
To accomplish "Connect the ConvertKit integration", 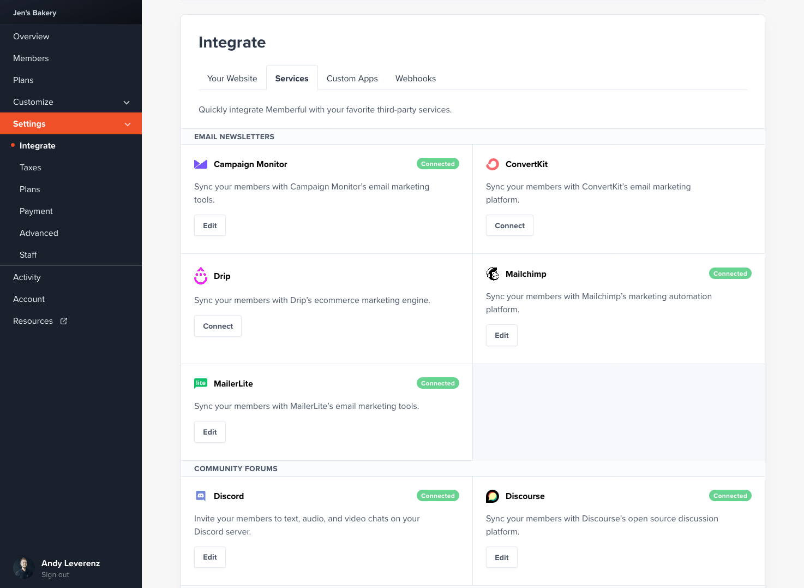I will pyautogui.click(x=509, y=225).
